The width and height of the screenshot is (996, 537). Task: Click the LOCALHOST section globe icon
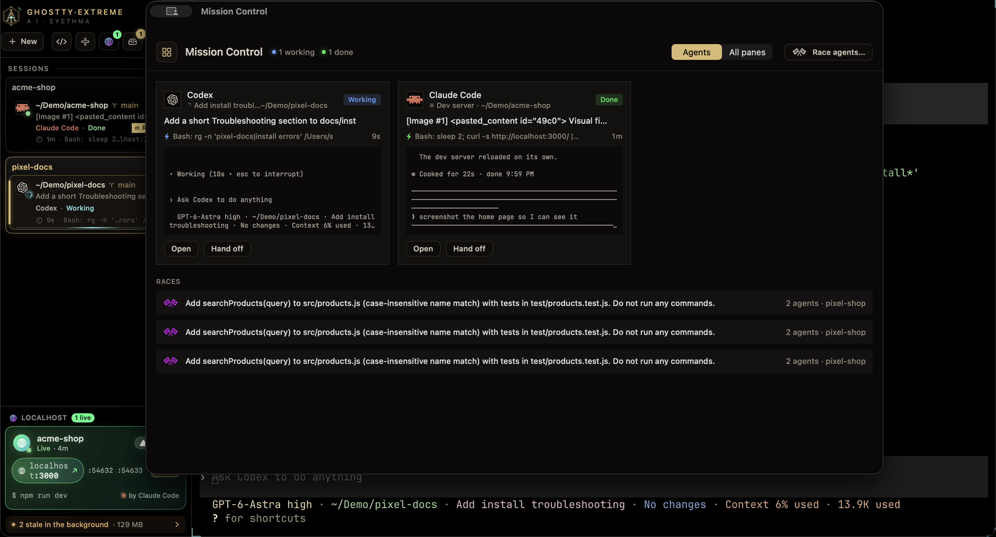(13, 418)
